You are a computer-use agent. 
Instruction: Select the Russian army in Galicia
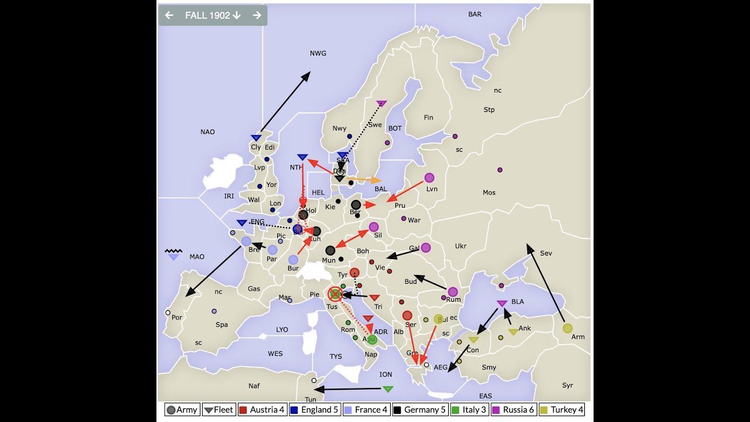tap(426, 247)
